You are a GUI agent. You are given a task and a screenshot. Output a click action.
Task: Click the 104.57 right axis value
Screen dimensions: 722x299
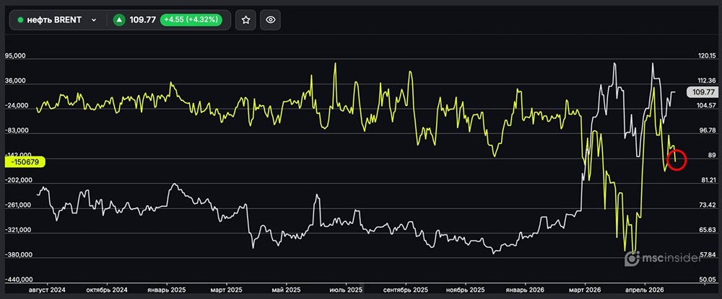[x=707, y=106]
